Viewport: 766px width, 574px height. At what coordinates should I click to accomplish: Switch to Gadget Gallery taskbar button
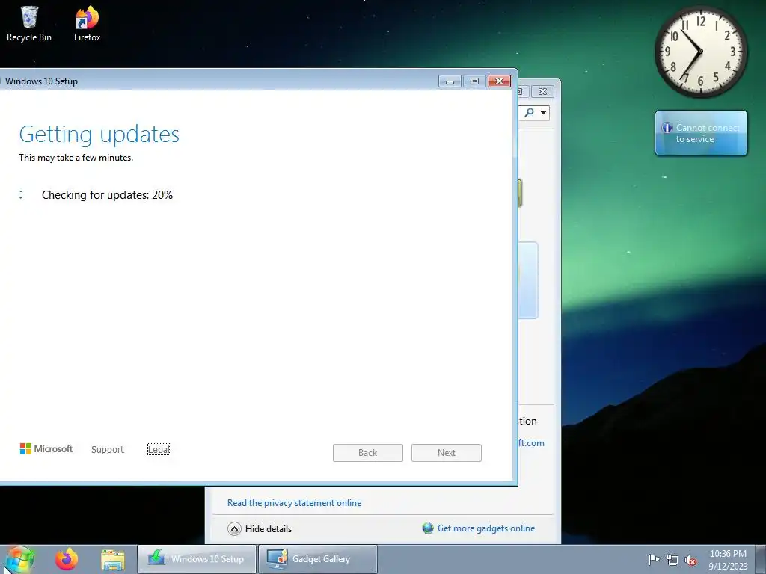pyautogui.click(x=318, y=559)
